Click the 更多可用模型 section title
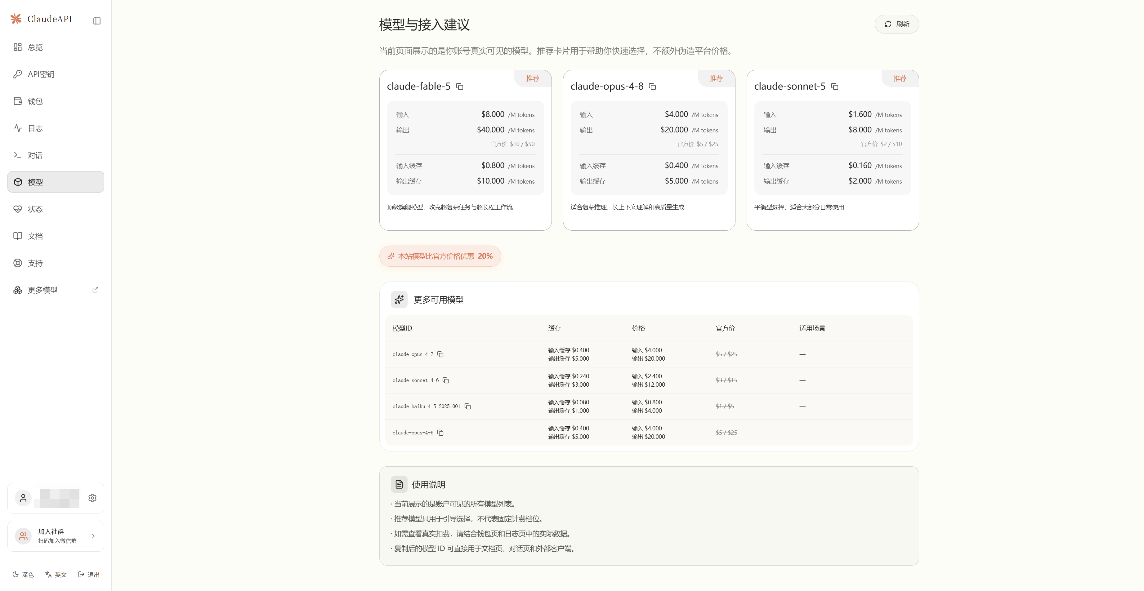1144x591 pixels. coord(439,300)
